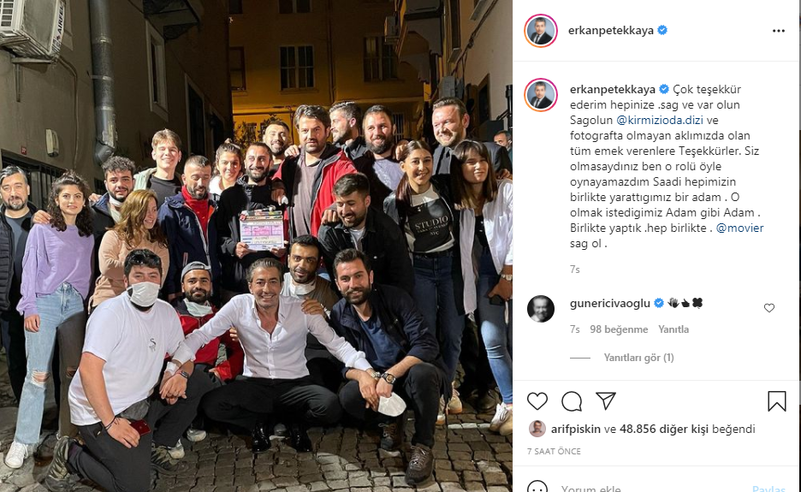The image size is (801, 492).
Task: Click erkanpetekkaya profile picture in the header
Action: coord(541,31)
